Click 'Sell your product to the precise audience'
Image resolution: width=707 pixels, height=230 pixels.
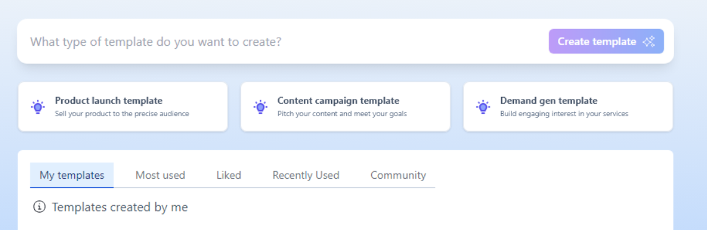[x=122, y=114]
